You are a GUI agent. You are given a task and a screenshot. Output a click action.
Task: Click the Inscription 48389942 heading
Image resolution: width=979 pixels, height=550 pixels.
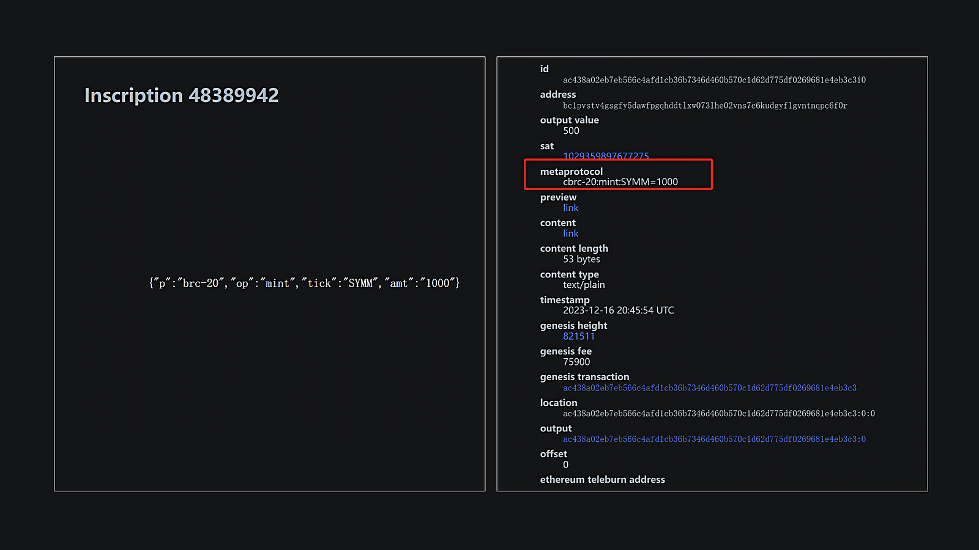pyautogui.click(x=181, y=95)
